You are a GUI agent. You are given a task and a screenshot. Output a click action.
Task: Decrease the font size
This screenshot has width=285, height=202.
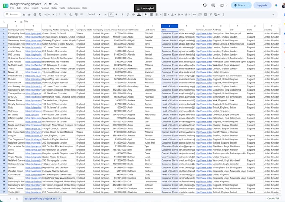(106, 15)
